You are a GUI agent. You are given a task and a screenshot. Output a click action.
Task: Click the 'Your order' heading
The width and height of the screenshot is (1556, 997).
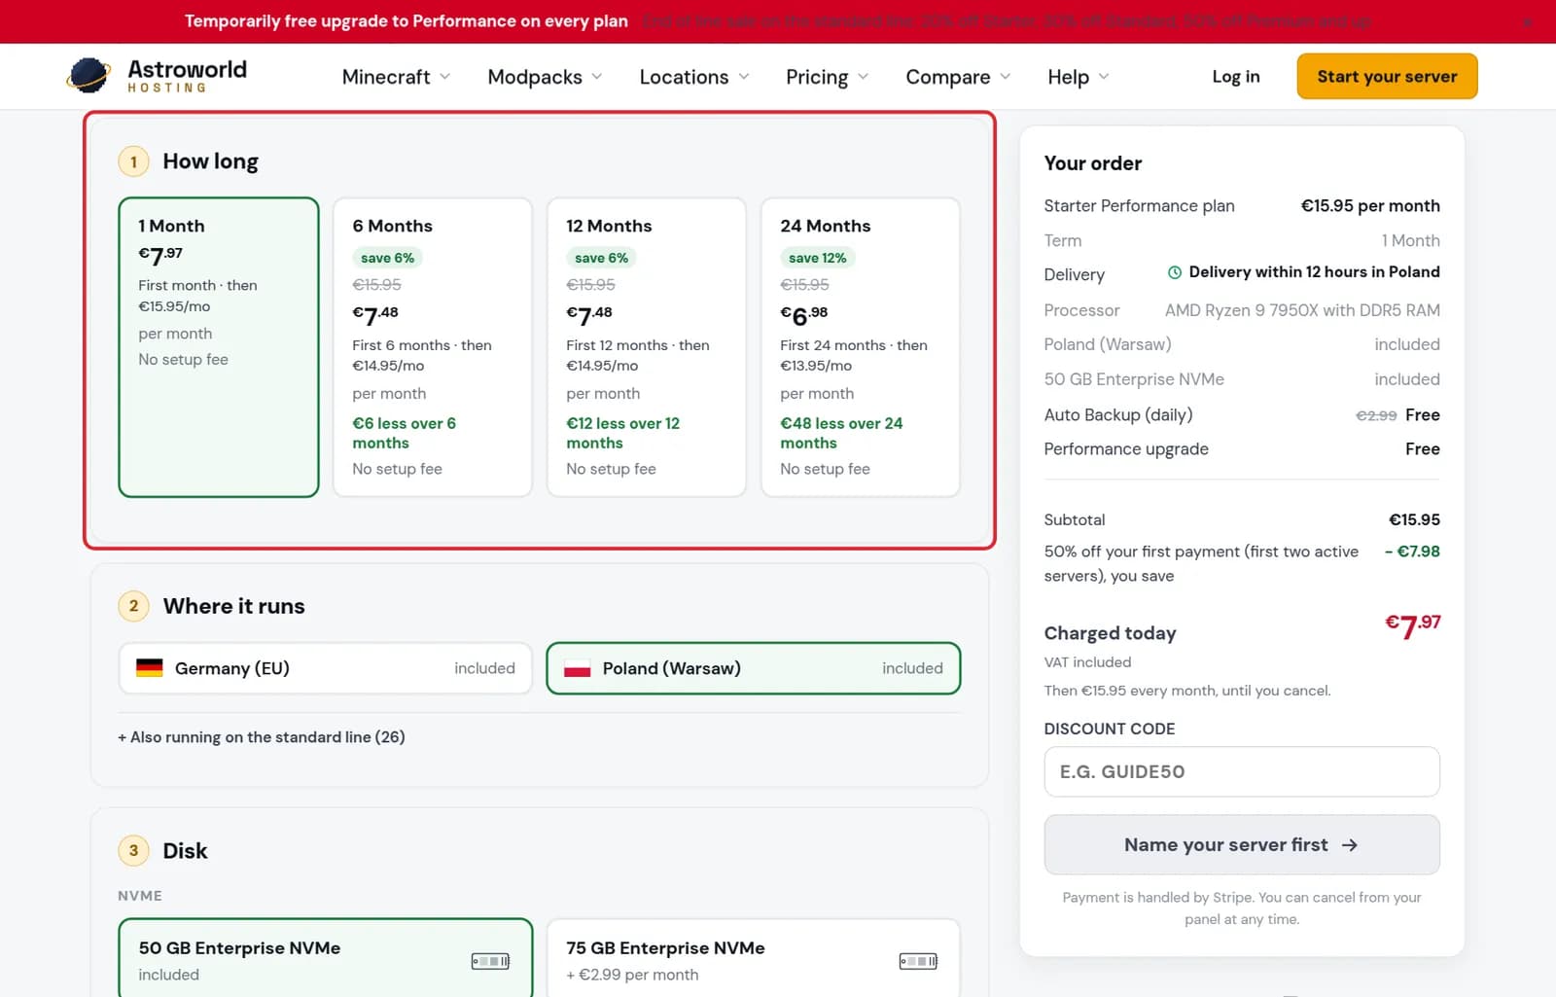pyautogui.click(x=1093, y=163)
